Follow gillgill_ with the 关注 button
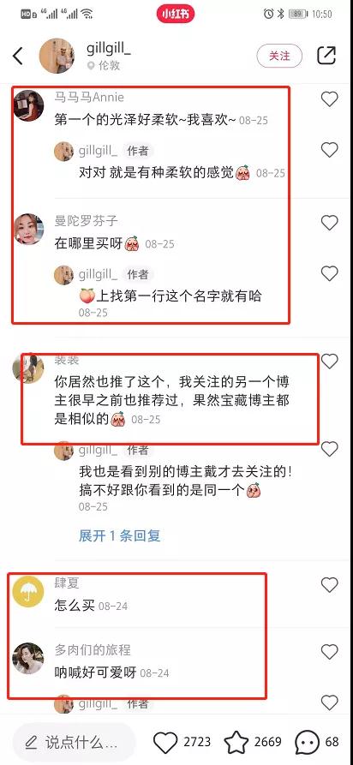Image resolution: width=353 pixels, height=765 pixels. (x=279, y=56)
